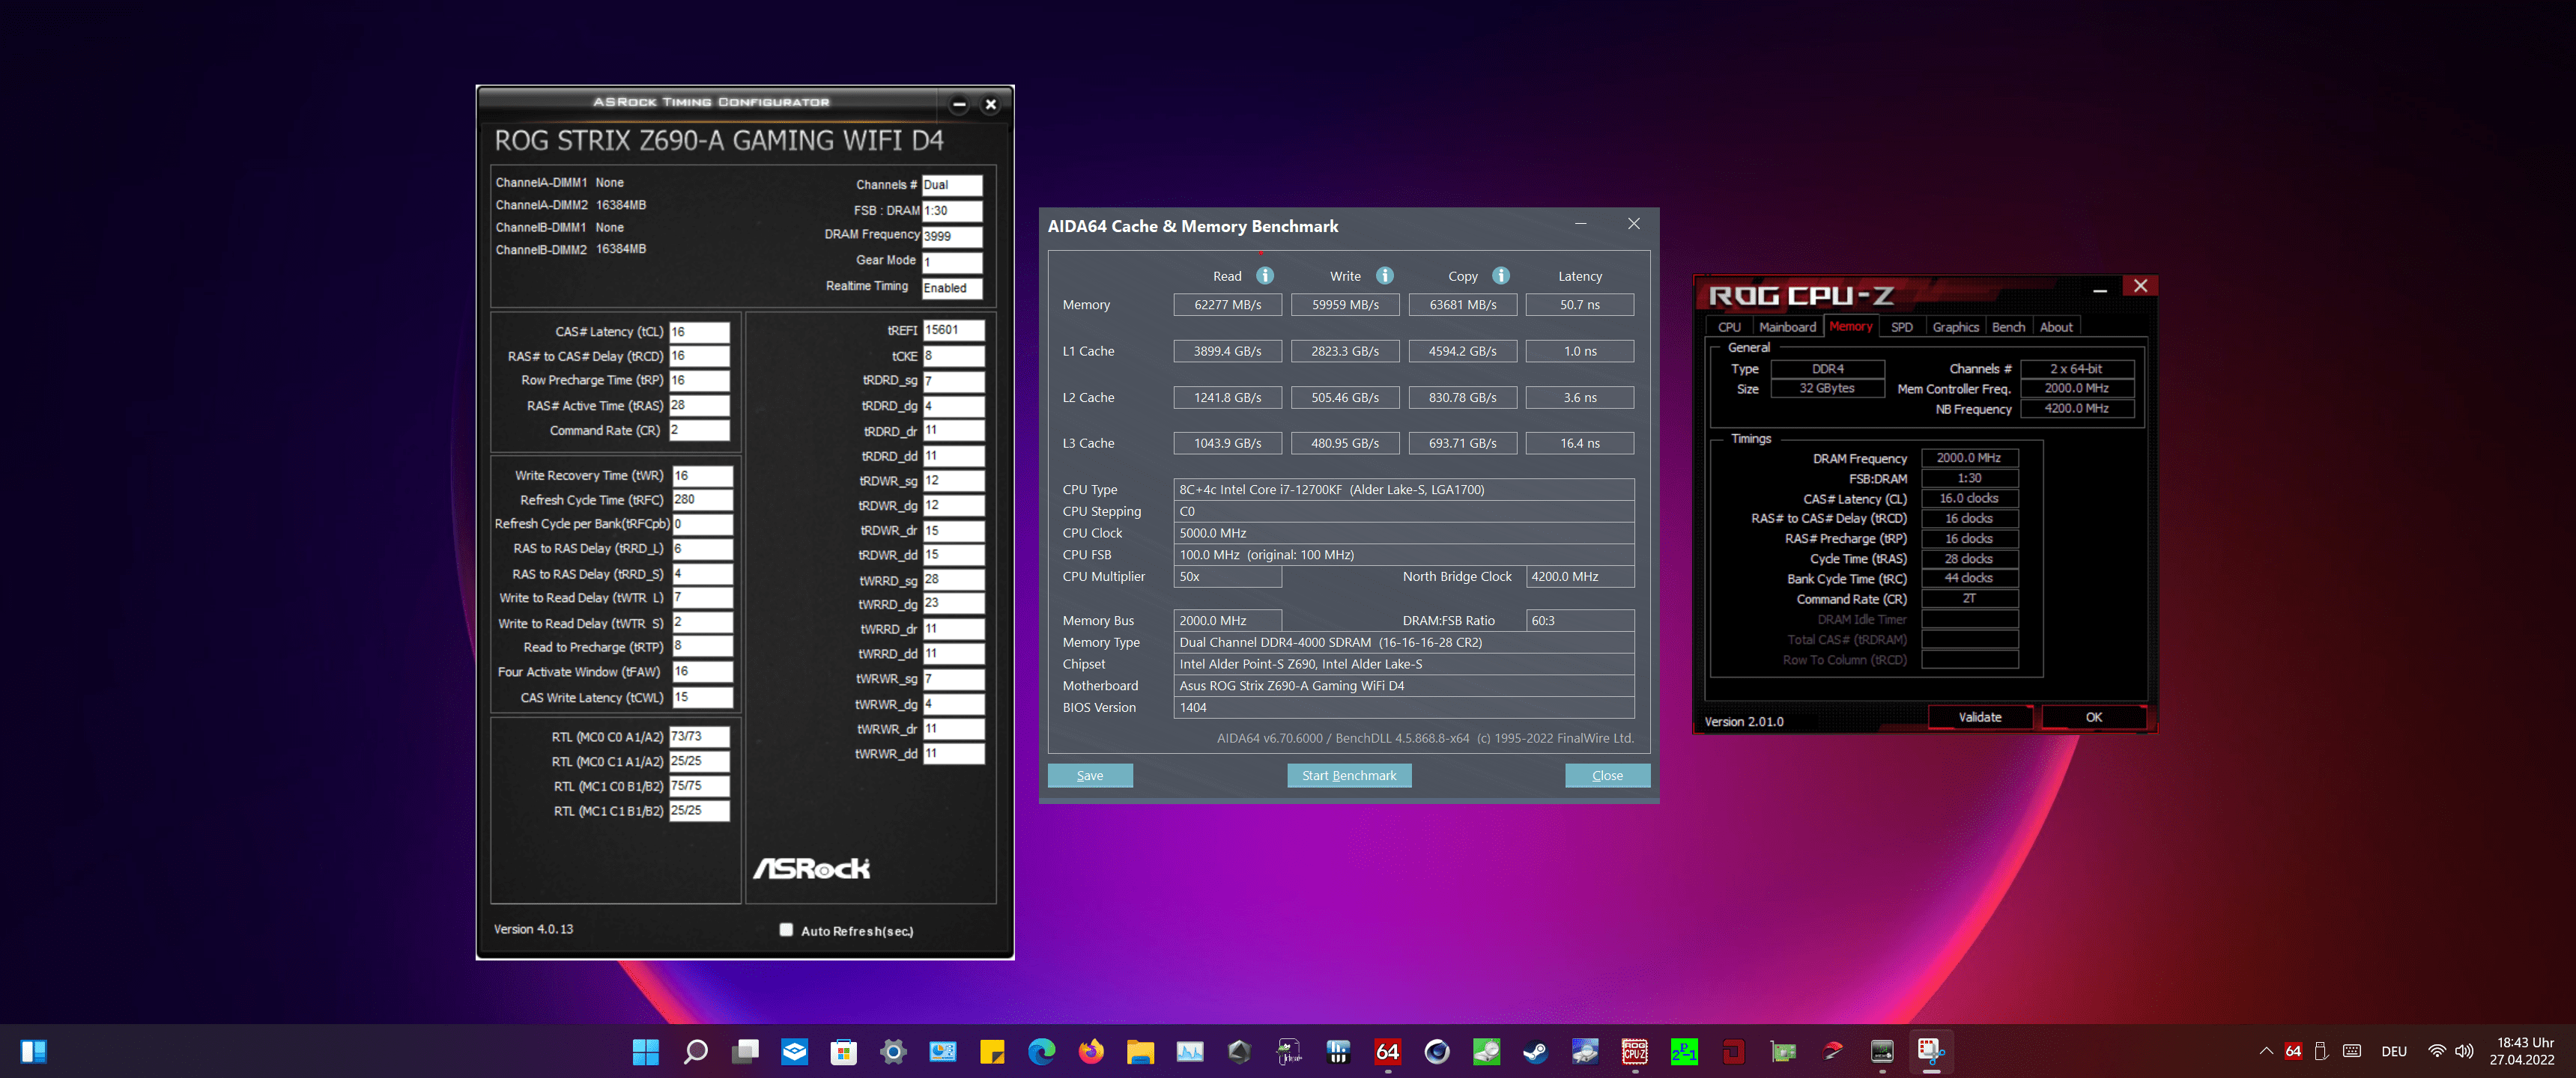Open File Explorer from the taskbar

point(1140,1051)
